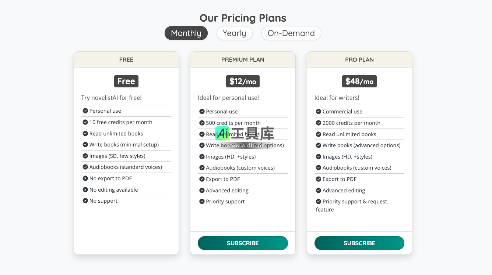Click checkmark icon beside '10 free credits per month'
The image size is (492, 275).
(85, 122)
